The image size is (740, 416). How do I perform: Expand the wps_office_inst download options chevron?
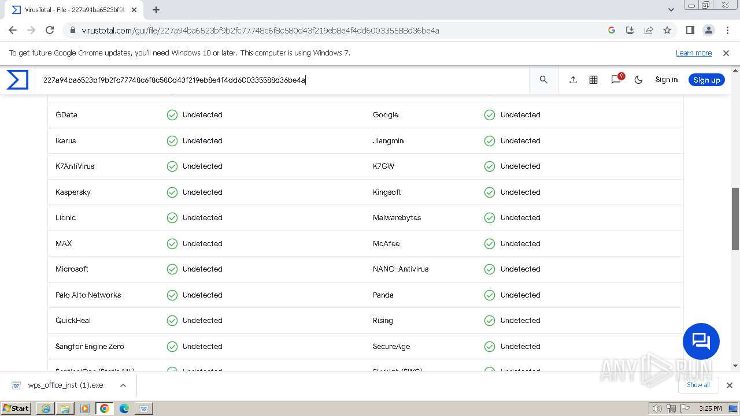coord(123,385)
